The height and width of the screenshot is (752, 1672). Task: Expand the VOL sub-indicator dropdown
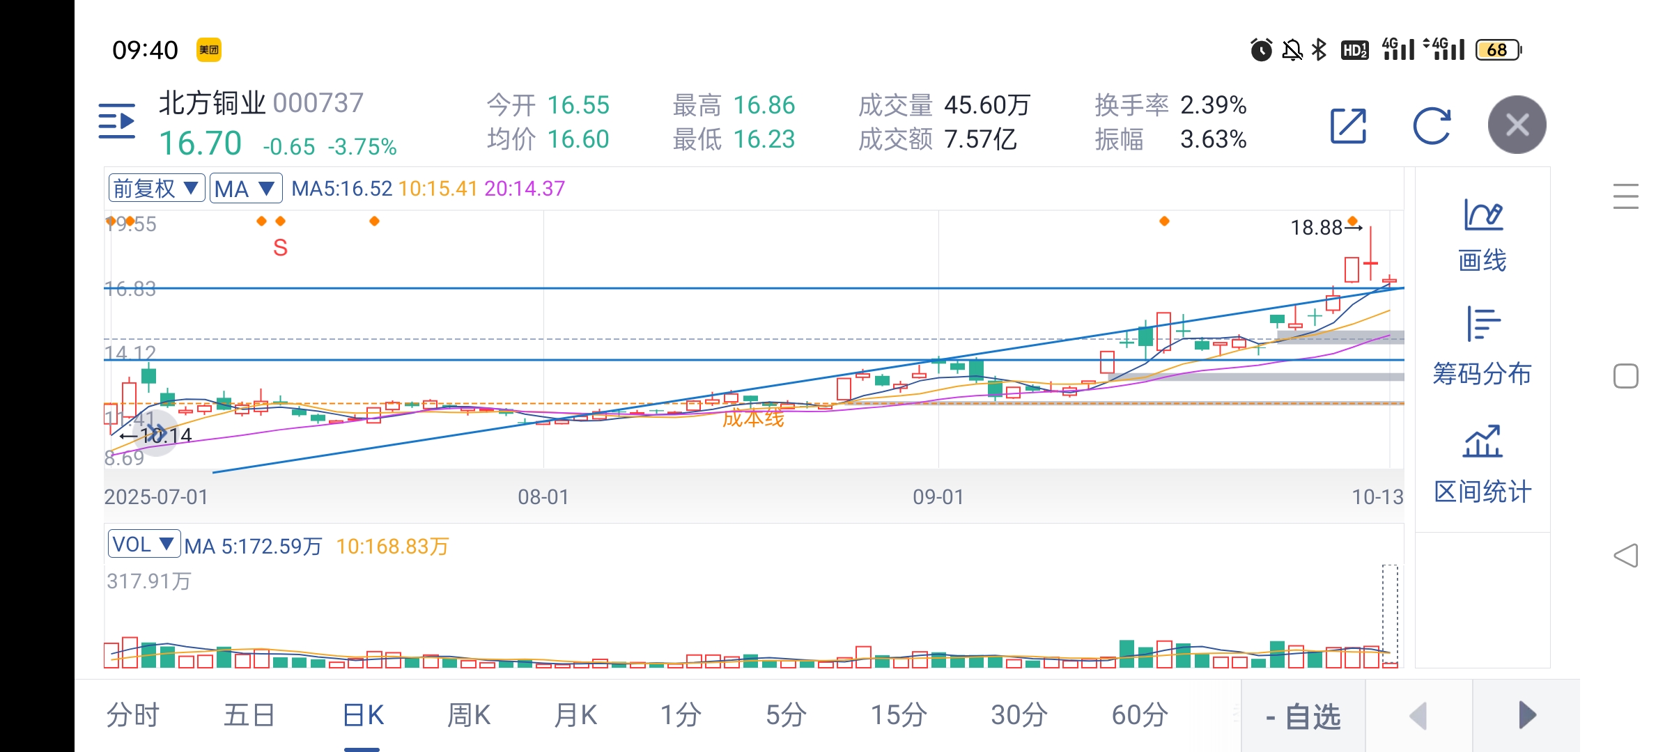[x=144, y=544]
